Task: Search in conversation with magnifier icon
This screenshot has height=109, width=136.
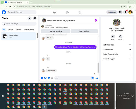Action: pos(120,37)
